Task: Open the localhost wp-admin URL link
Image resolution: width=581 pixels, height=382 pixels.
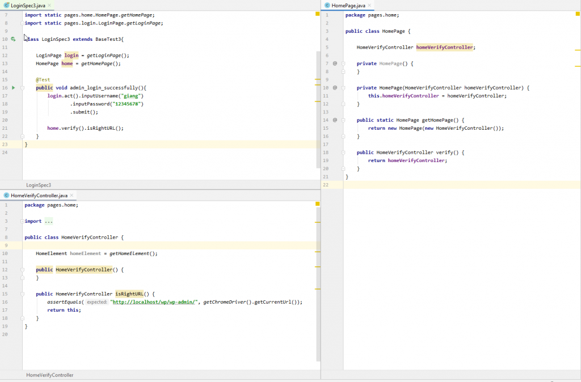Action: click(x=154, y=302)
